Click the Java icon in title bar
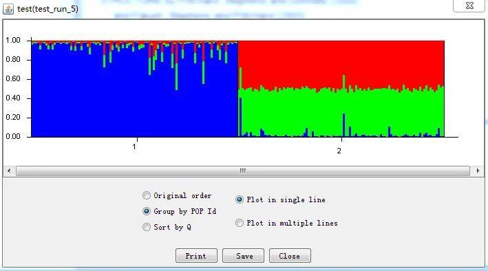Viewport: 488px width, 271px height. pyautogui.click(x=8, y=9)
